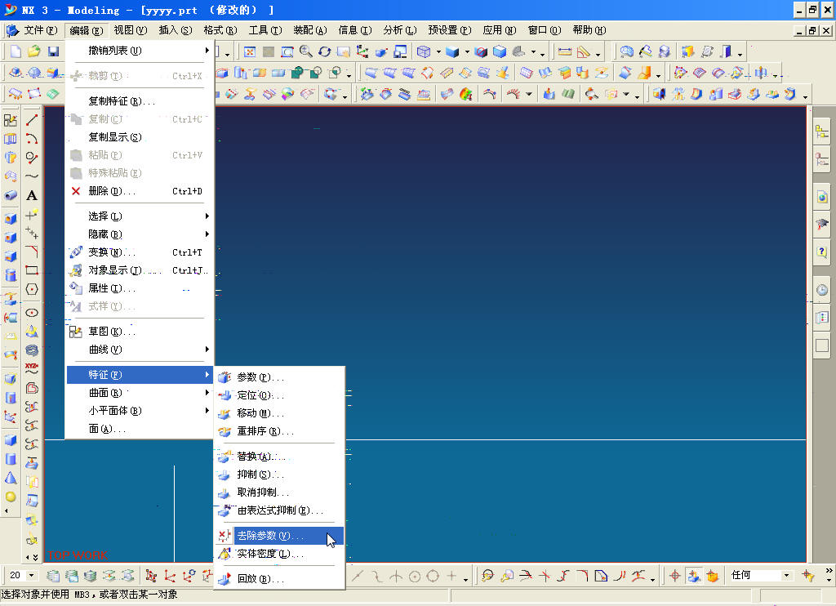Viewport: 836px width, 606px height.
Task: Choose 草图(K)... in edit menu
Action: click(140, 332)
